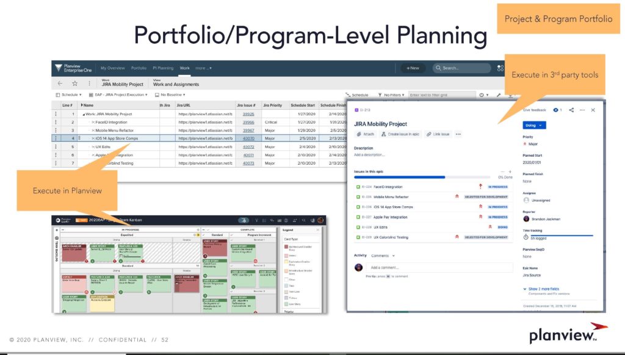The width and height of the screenshot is (625, 355).
Task: Click the Add a comment field
Action: click(439, 267)
